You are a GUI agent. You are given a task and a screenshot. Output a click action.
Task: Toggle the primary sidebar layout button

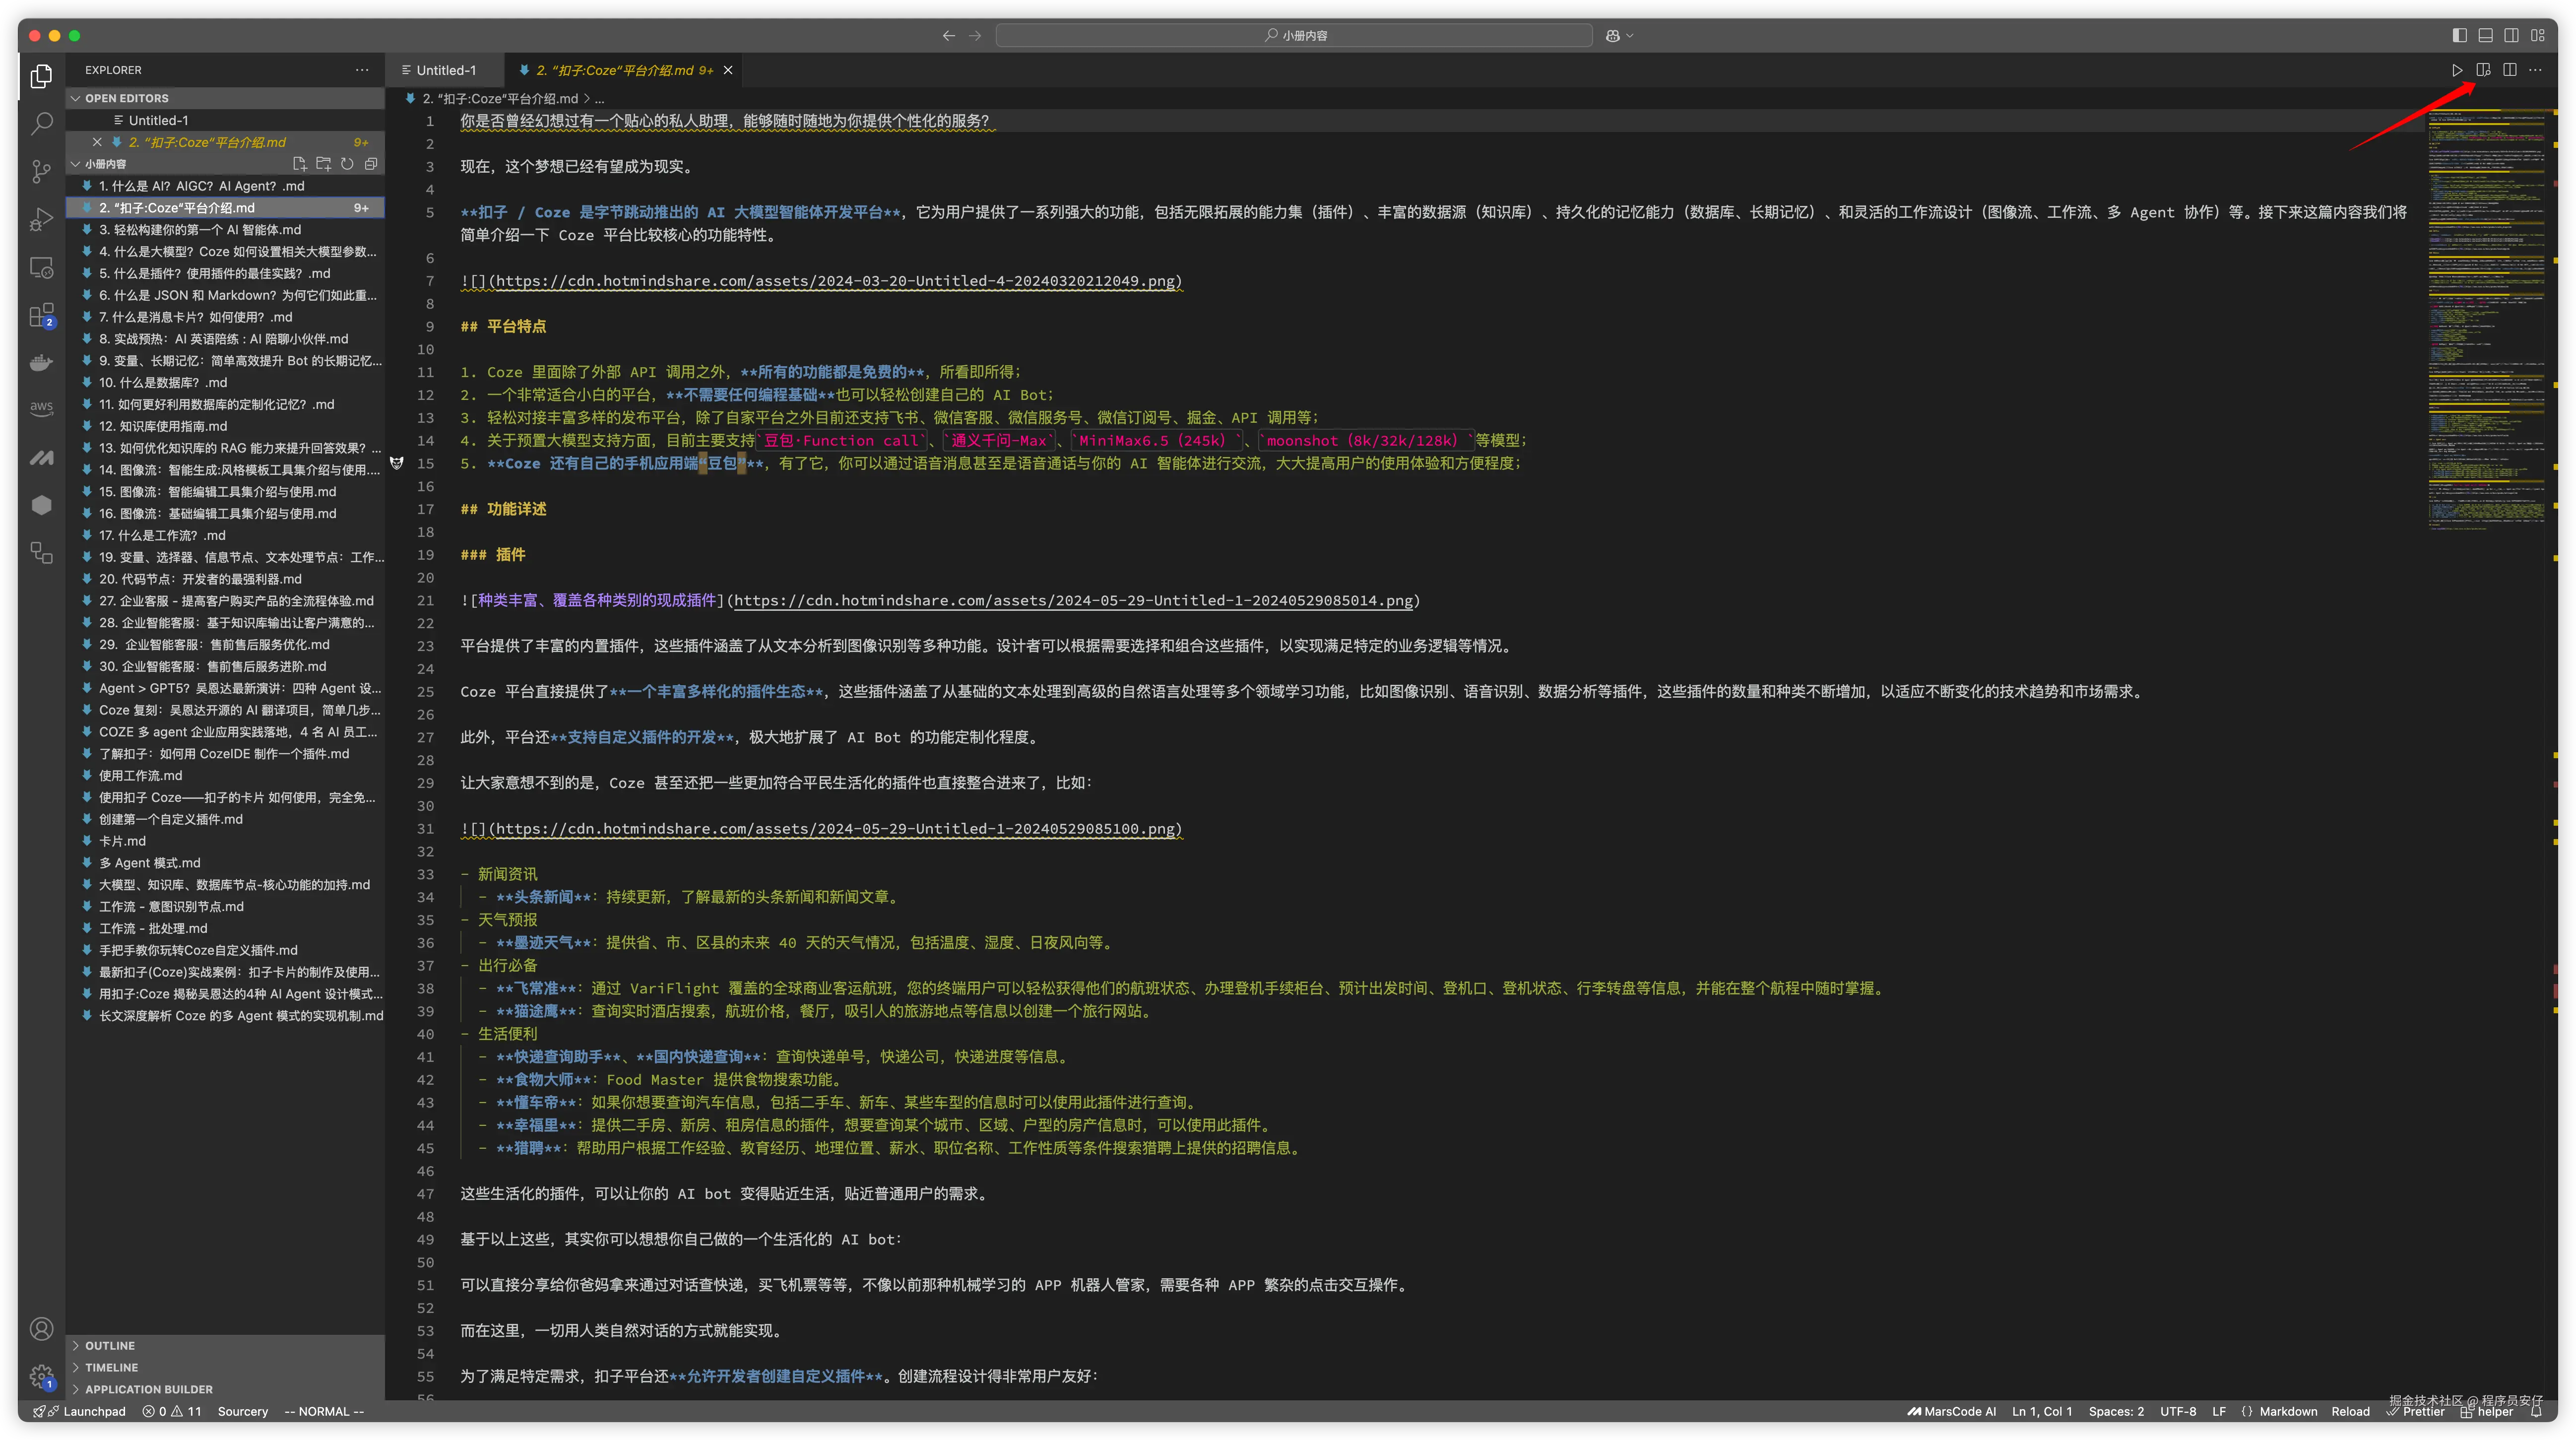[x=2459, y=35]
